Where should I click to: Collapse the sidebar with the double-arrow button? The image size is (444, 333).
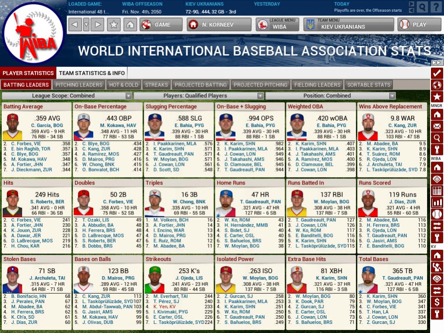click(x=437, y=63)
